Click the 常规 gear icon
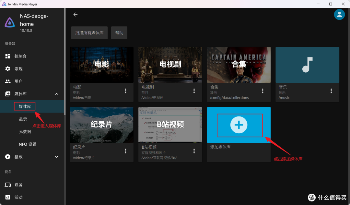The image size is (350, 205). coord(8,69)
